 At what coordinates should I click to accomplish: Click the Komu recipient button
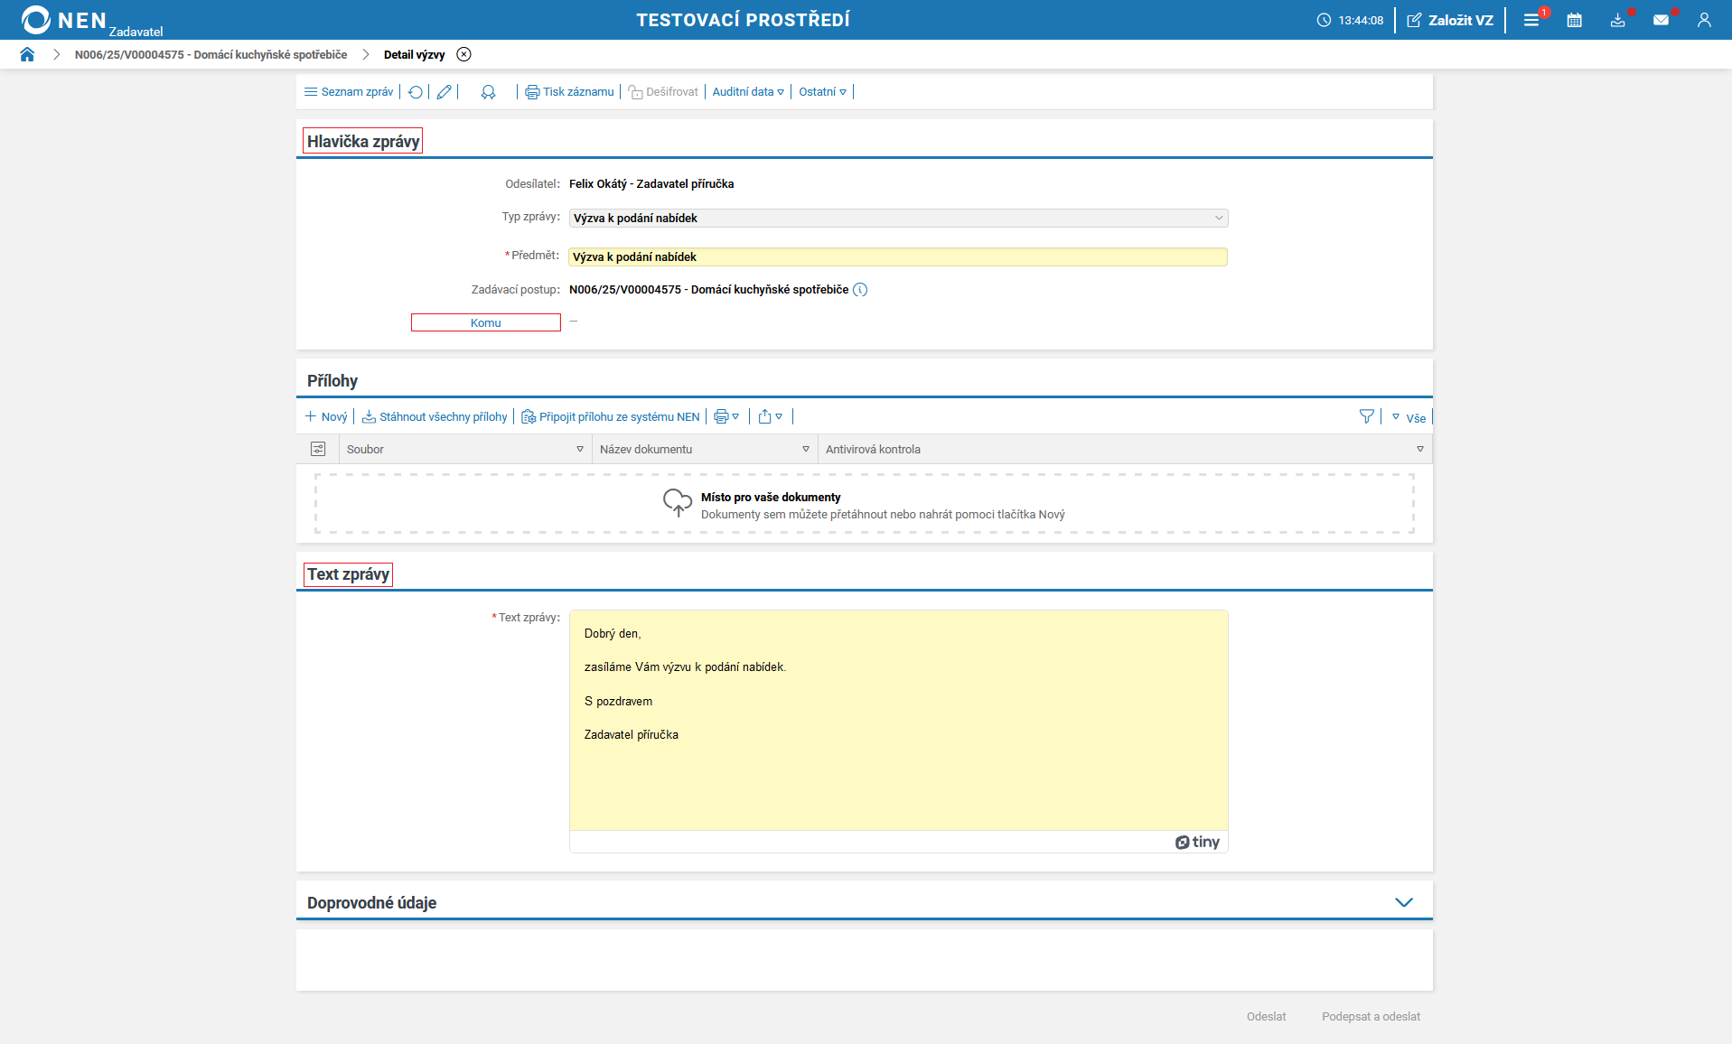pyautogui.click(x=486, y=322)
